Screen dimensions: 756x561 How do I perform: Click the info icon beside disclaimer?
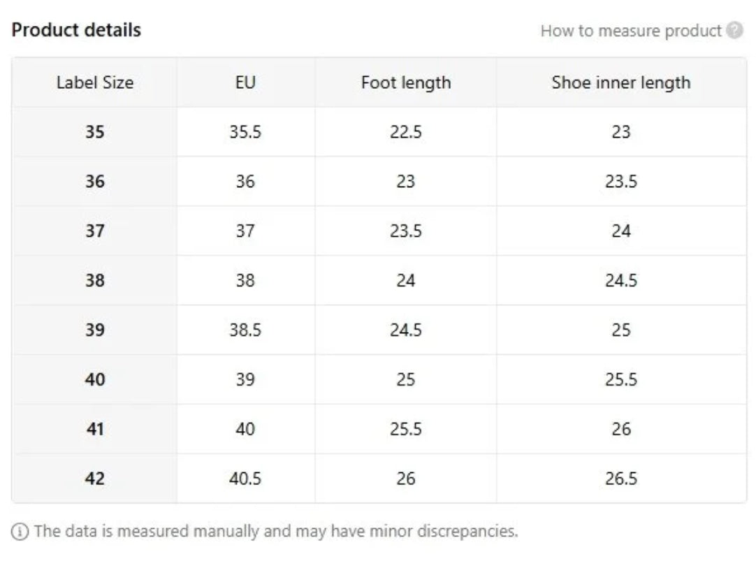[21, 532]
